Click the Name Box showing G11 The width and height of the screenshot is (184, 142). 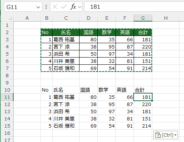tap(23, 7)
